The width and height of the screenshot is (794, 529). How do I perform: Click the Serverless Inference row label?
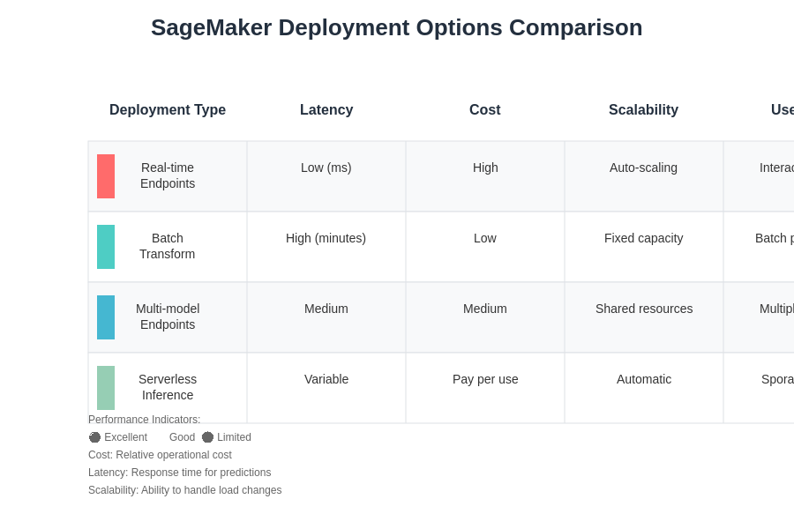coord(168,387)
